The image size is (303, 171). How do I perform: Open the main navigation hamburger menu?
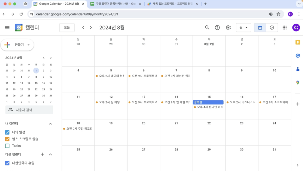pyautogui.click(x=7, y=27)
